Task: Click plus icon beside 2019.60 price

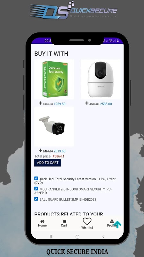Action: 41,150
